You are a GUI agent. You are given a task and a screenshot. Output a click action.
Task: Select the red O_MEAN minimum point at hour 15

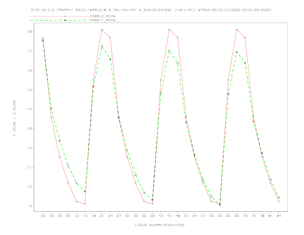coord(85,204)
